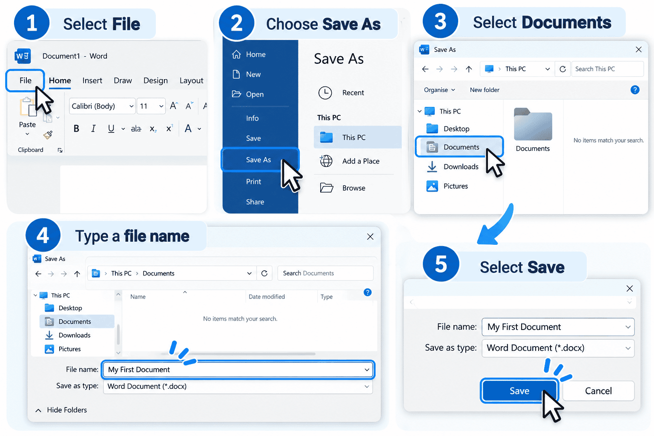Toggle Italic formatting in the ribbon

93,129
